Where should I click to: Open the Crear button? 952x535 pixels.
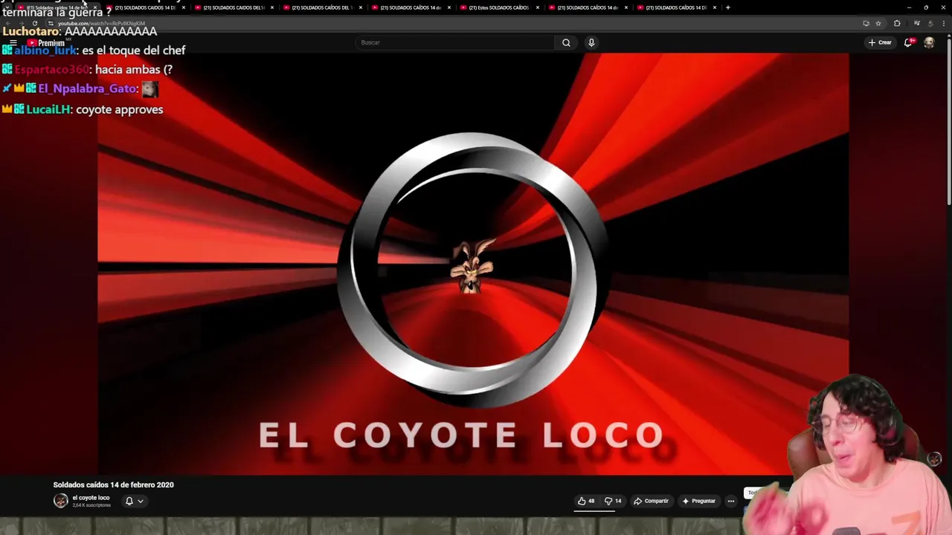coord(880,42)
